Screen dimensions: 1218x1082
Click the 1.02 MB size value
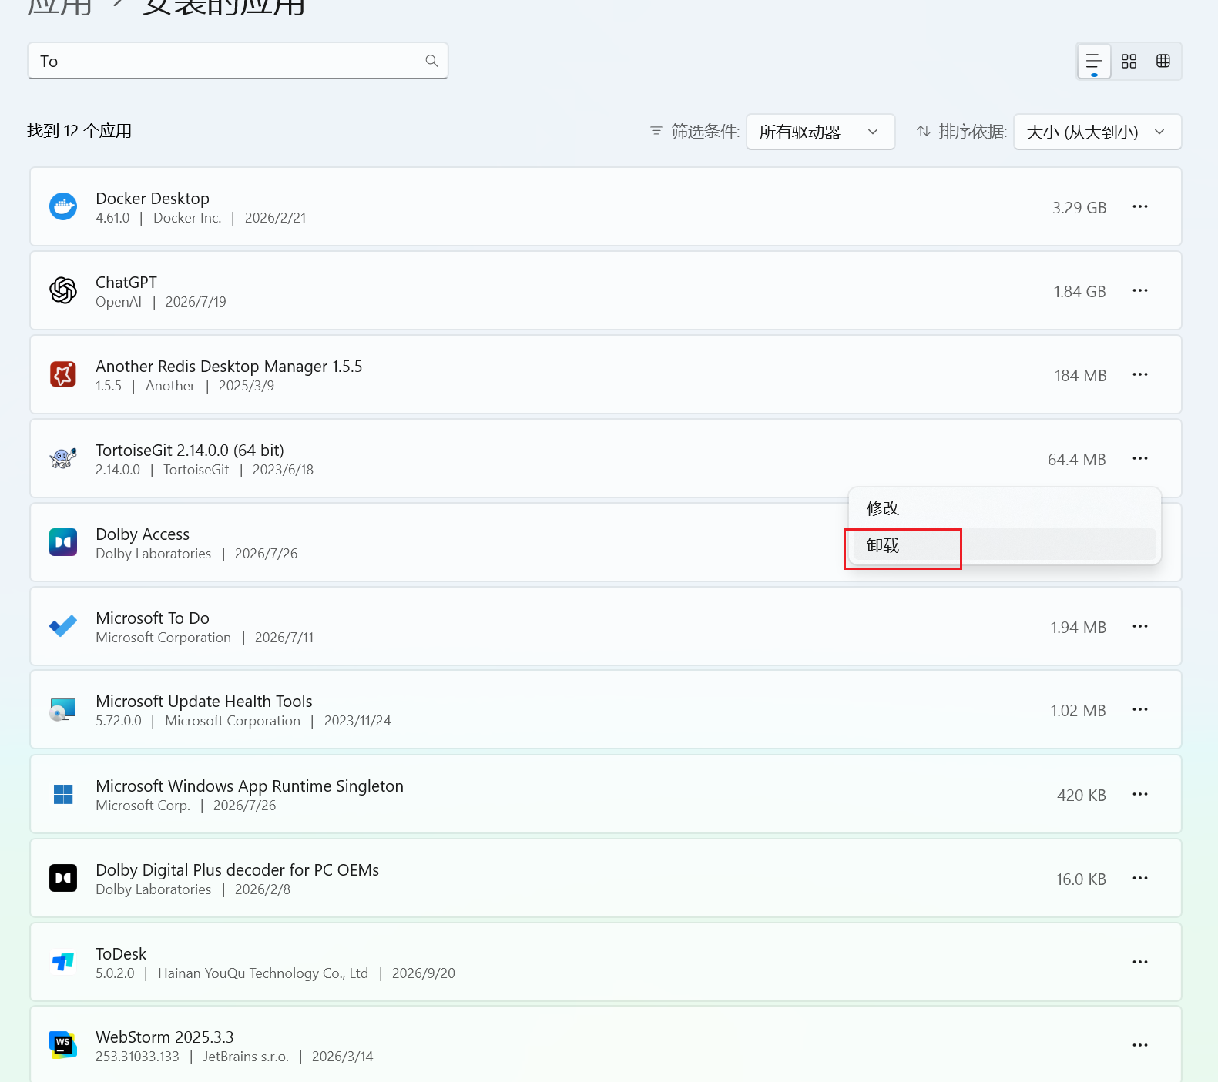[1079, 710]
